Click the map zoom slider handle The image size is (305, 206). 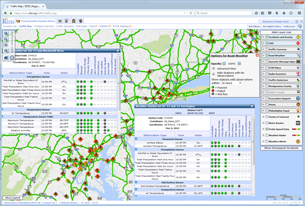pyautogui.click(x=12, y=46)
